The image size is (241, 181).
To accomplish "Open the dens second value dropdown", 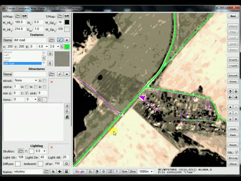I will pyautogui.click(x=35, y=99).
